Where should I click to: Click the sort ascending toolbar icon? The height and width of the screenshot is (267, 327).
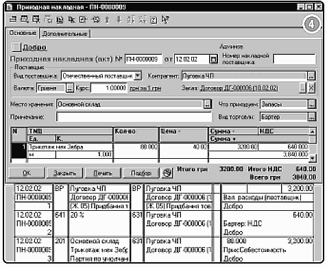coord(131,20)
